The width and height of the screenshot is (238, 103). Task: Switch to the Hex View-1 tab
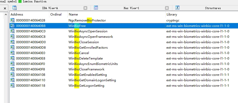[x=131, y=8]
